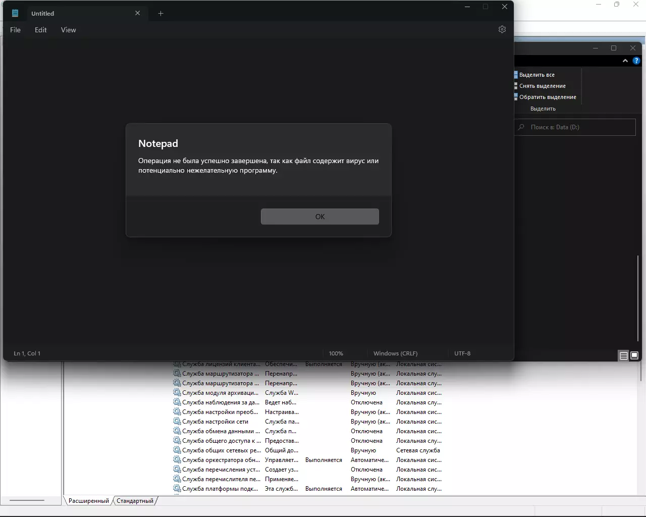Click gear icon of Служба перечислителя пе...
Image resolution: width=646 pixels, height=517 pixels.
[x=177, y=479]
